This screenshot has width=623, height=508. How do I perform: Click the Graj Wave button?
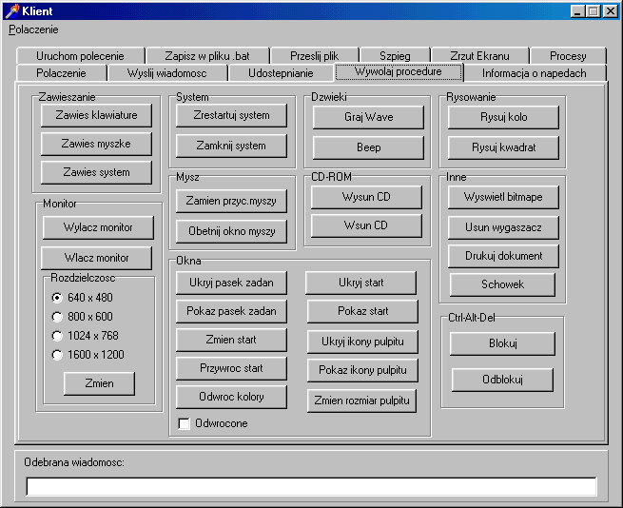[x=368, y=117]
